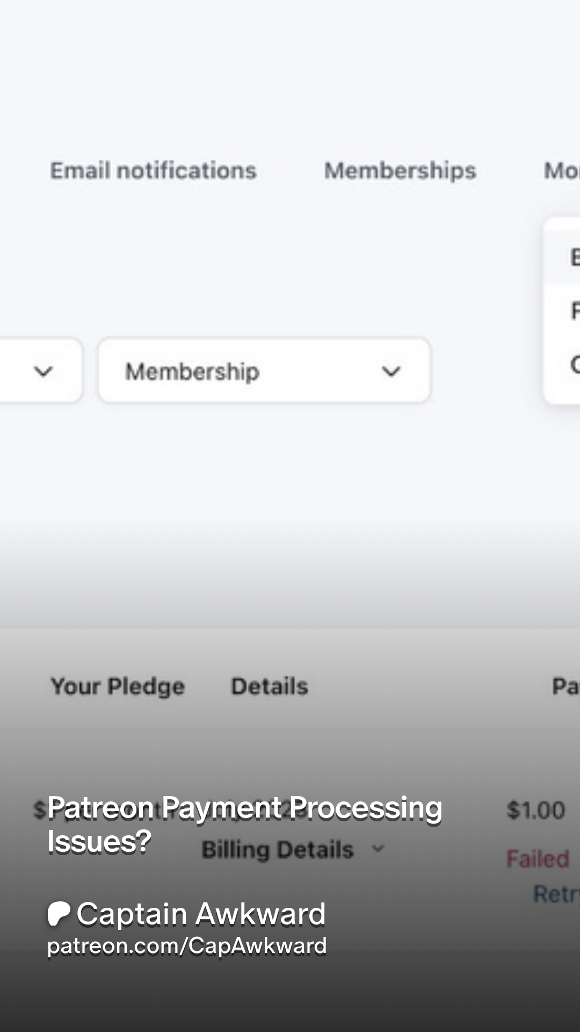The image size is (580, 1032).
Task: Expand the cut-off dropdown left of Membership
Action: [x=42, y=371]
